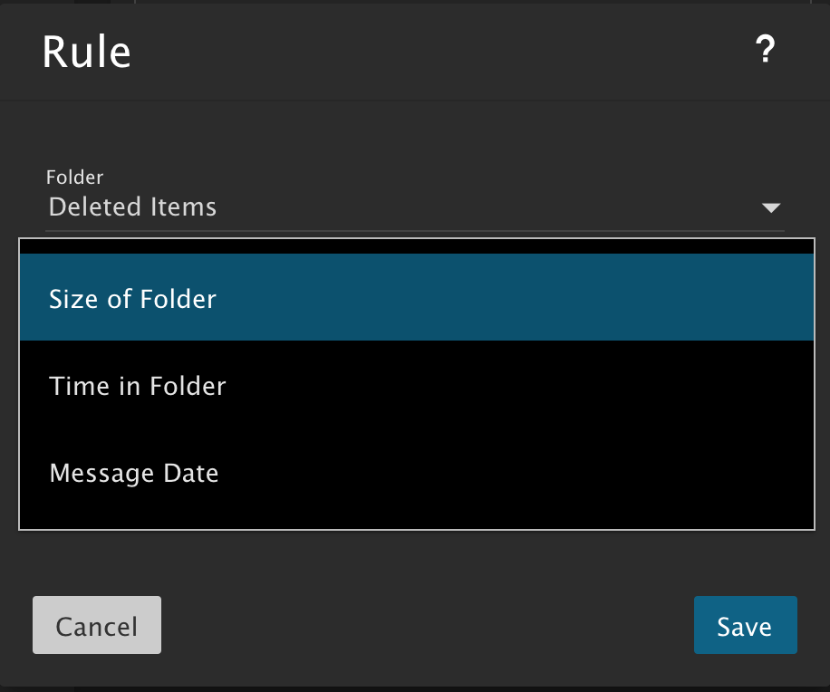
Task: Click the question mark beside Rule heading
Action: click(x=765, y=52)
